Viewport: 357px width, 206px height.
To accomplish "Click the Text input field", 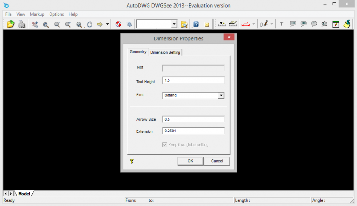I will pyautogui.click(x=193, y=68).
